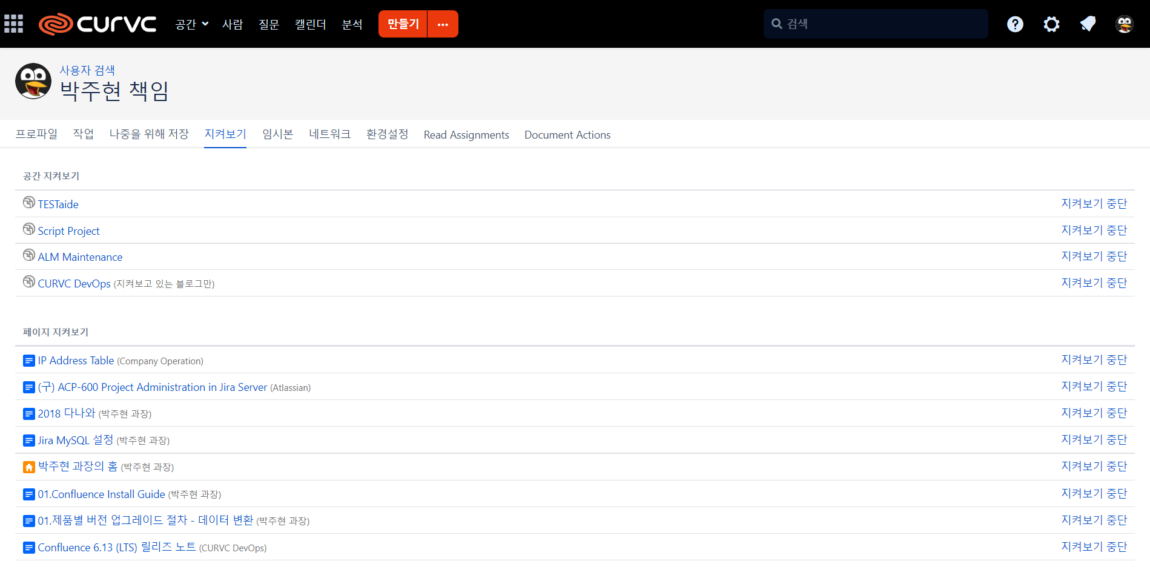Stop watching 01.Confluence Install Guide page

point(1094,493)
